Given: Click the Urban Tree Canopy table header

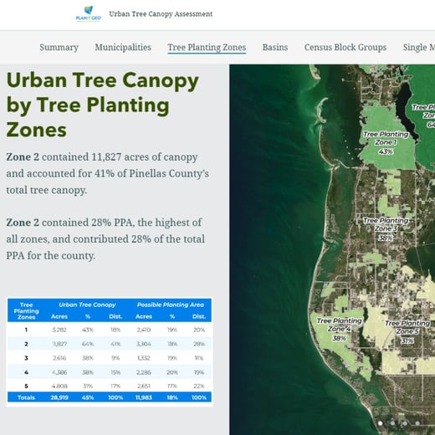Looking at the screenshot, I should 87,304.
